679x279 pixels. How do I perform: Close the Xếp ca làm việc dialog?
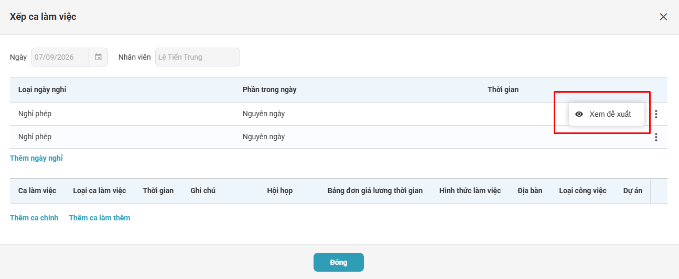663,17
